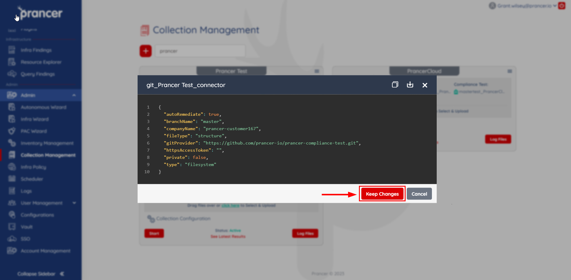Click the Logs icon in sidebar
The image size is (571, 280).
(12, 191)
